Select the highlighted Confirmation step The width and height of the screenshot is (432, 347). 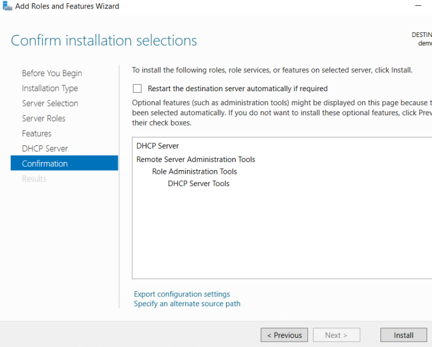45,164
